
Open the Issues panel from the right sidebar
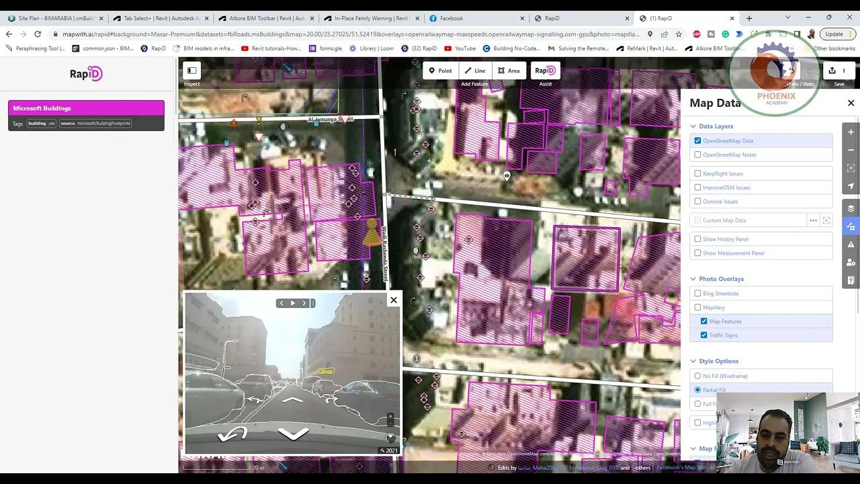851,244
